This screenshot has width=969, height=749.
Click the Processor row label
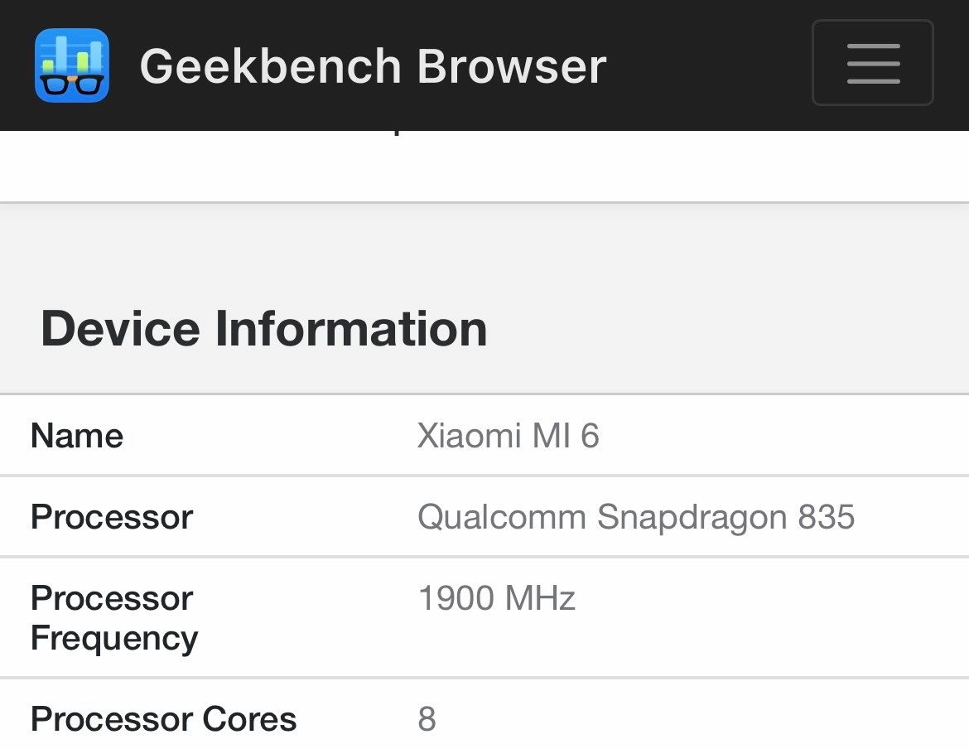coord(112,517)
